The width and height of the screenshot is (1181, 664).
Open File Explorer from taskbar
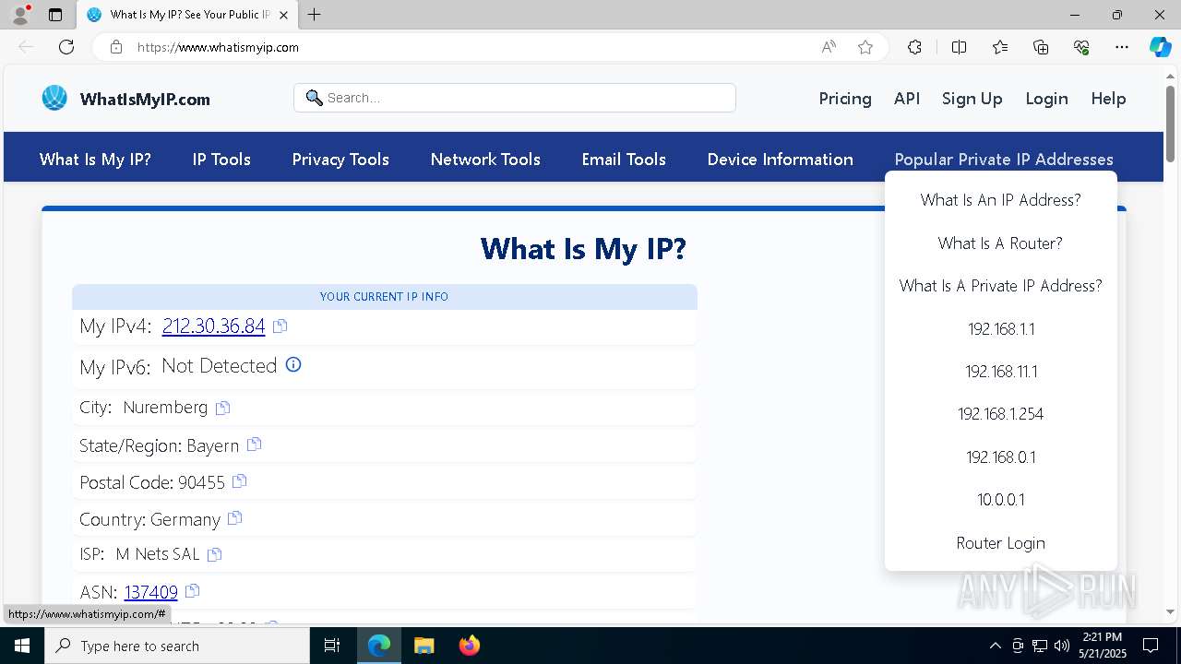tap(423, 646)
